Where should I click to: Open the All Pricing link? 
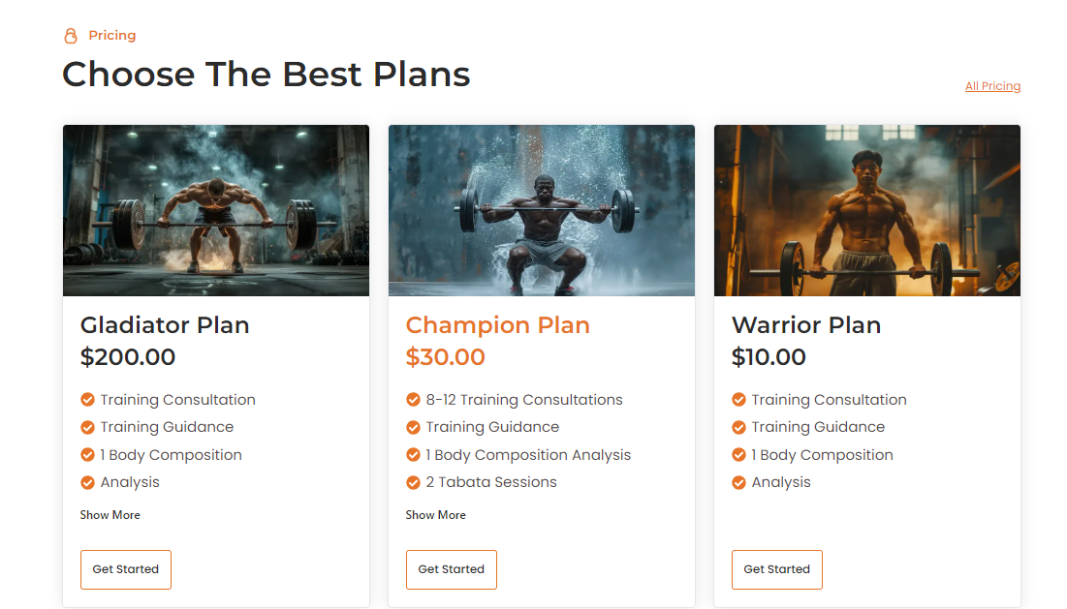click(x=992, y=86)
